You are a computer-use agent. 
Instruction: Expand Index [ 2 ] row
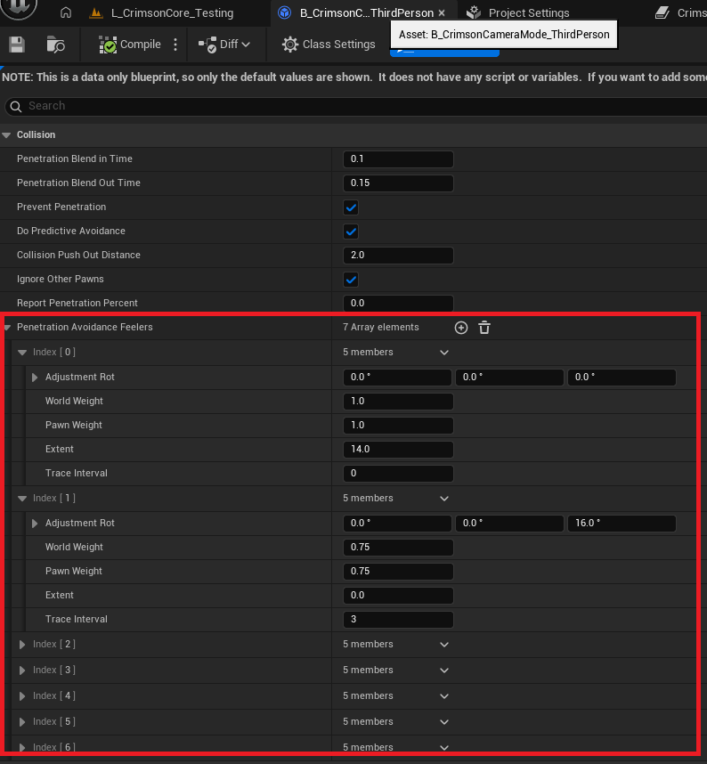(x=22, y=645)
